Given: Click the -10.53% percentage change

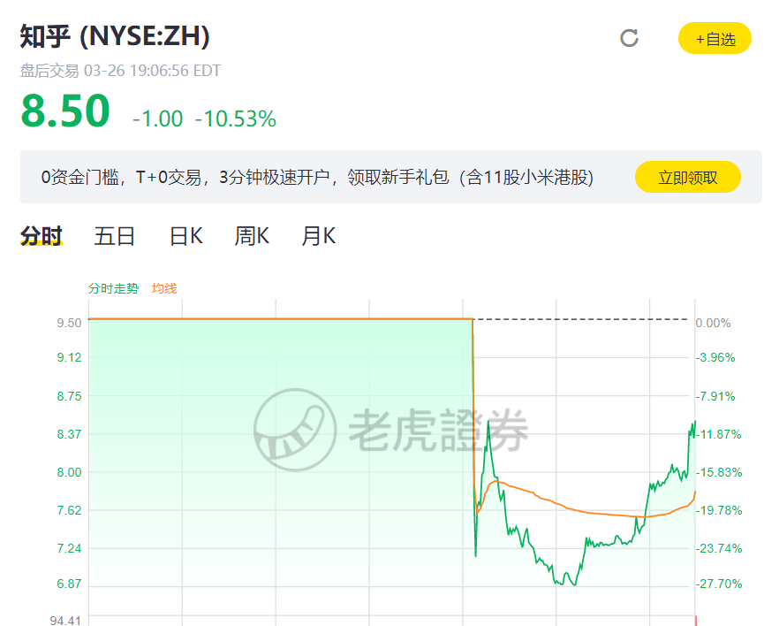Looking at the screenshot, I should coord(235,118).
